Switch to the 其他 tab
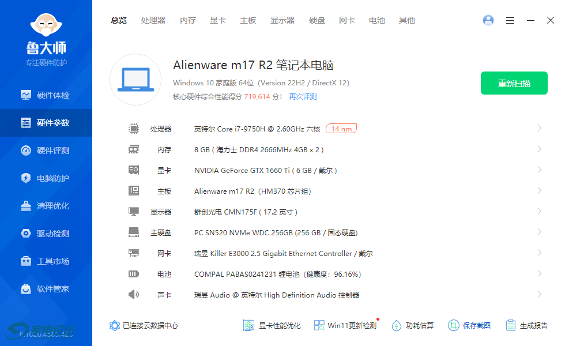The image size is (565, 346). pos(407,21)
